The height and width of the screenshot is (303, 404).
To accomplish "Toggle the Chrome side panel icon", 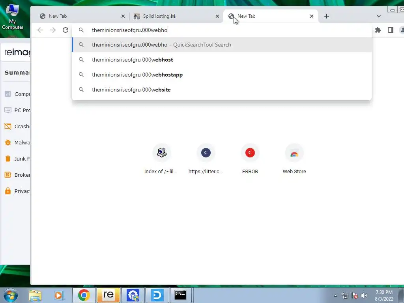I will coord(390,30).
